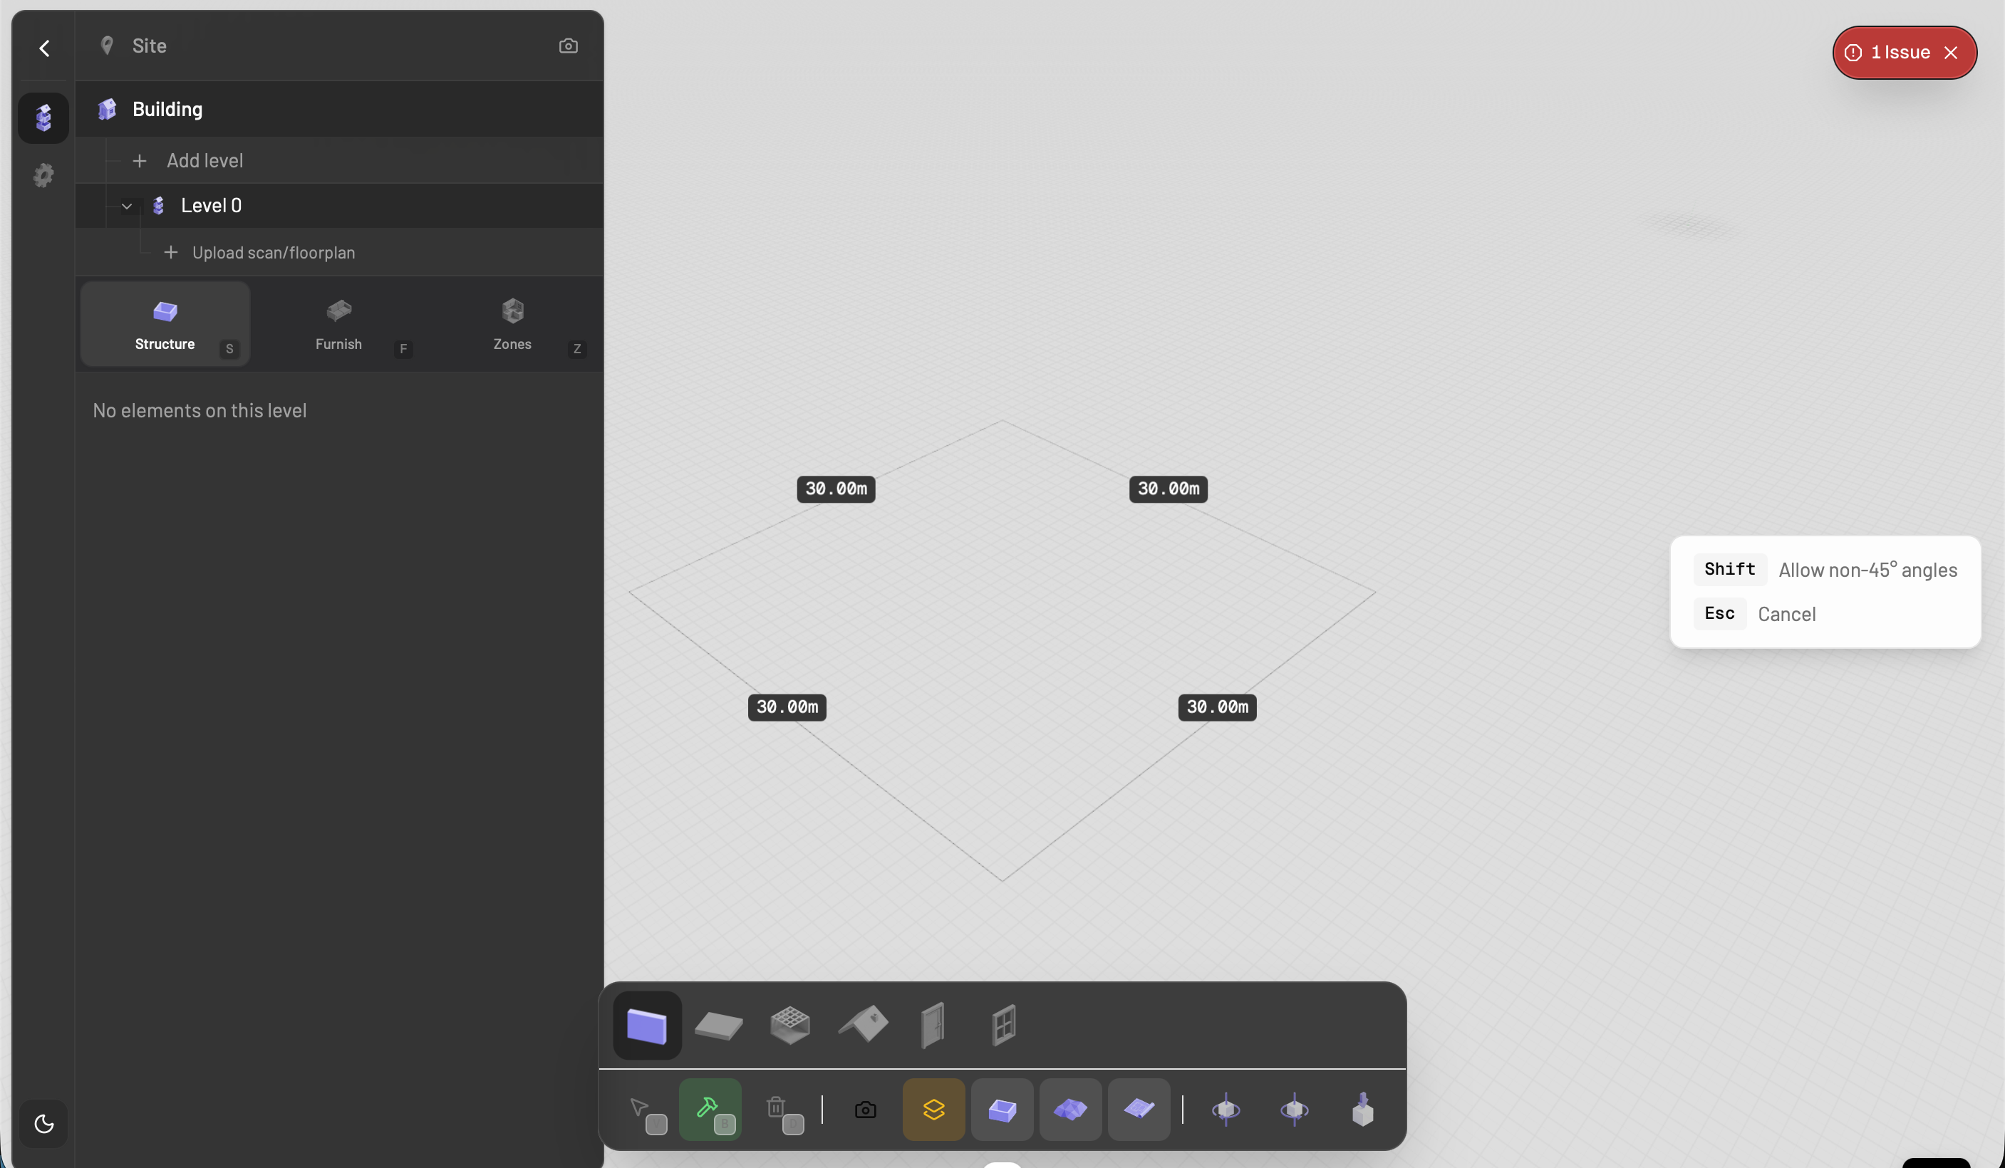This screenshot has width=2005, height=1168.
Task: Click Upload scan/floorplan
Action: coord(273,253)
